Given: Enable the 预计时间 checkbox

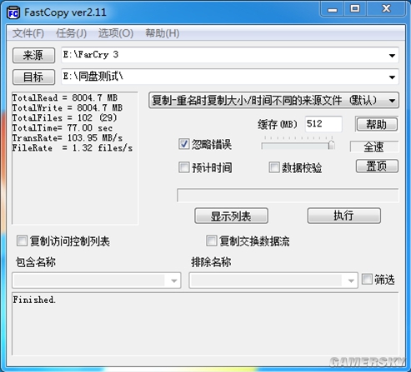Looking at the screenshot, I should [x=183, y=167].
